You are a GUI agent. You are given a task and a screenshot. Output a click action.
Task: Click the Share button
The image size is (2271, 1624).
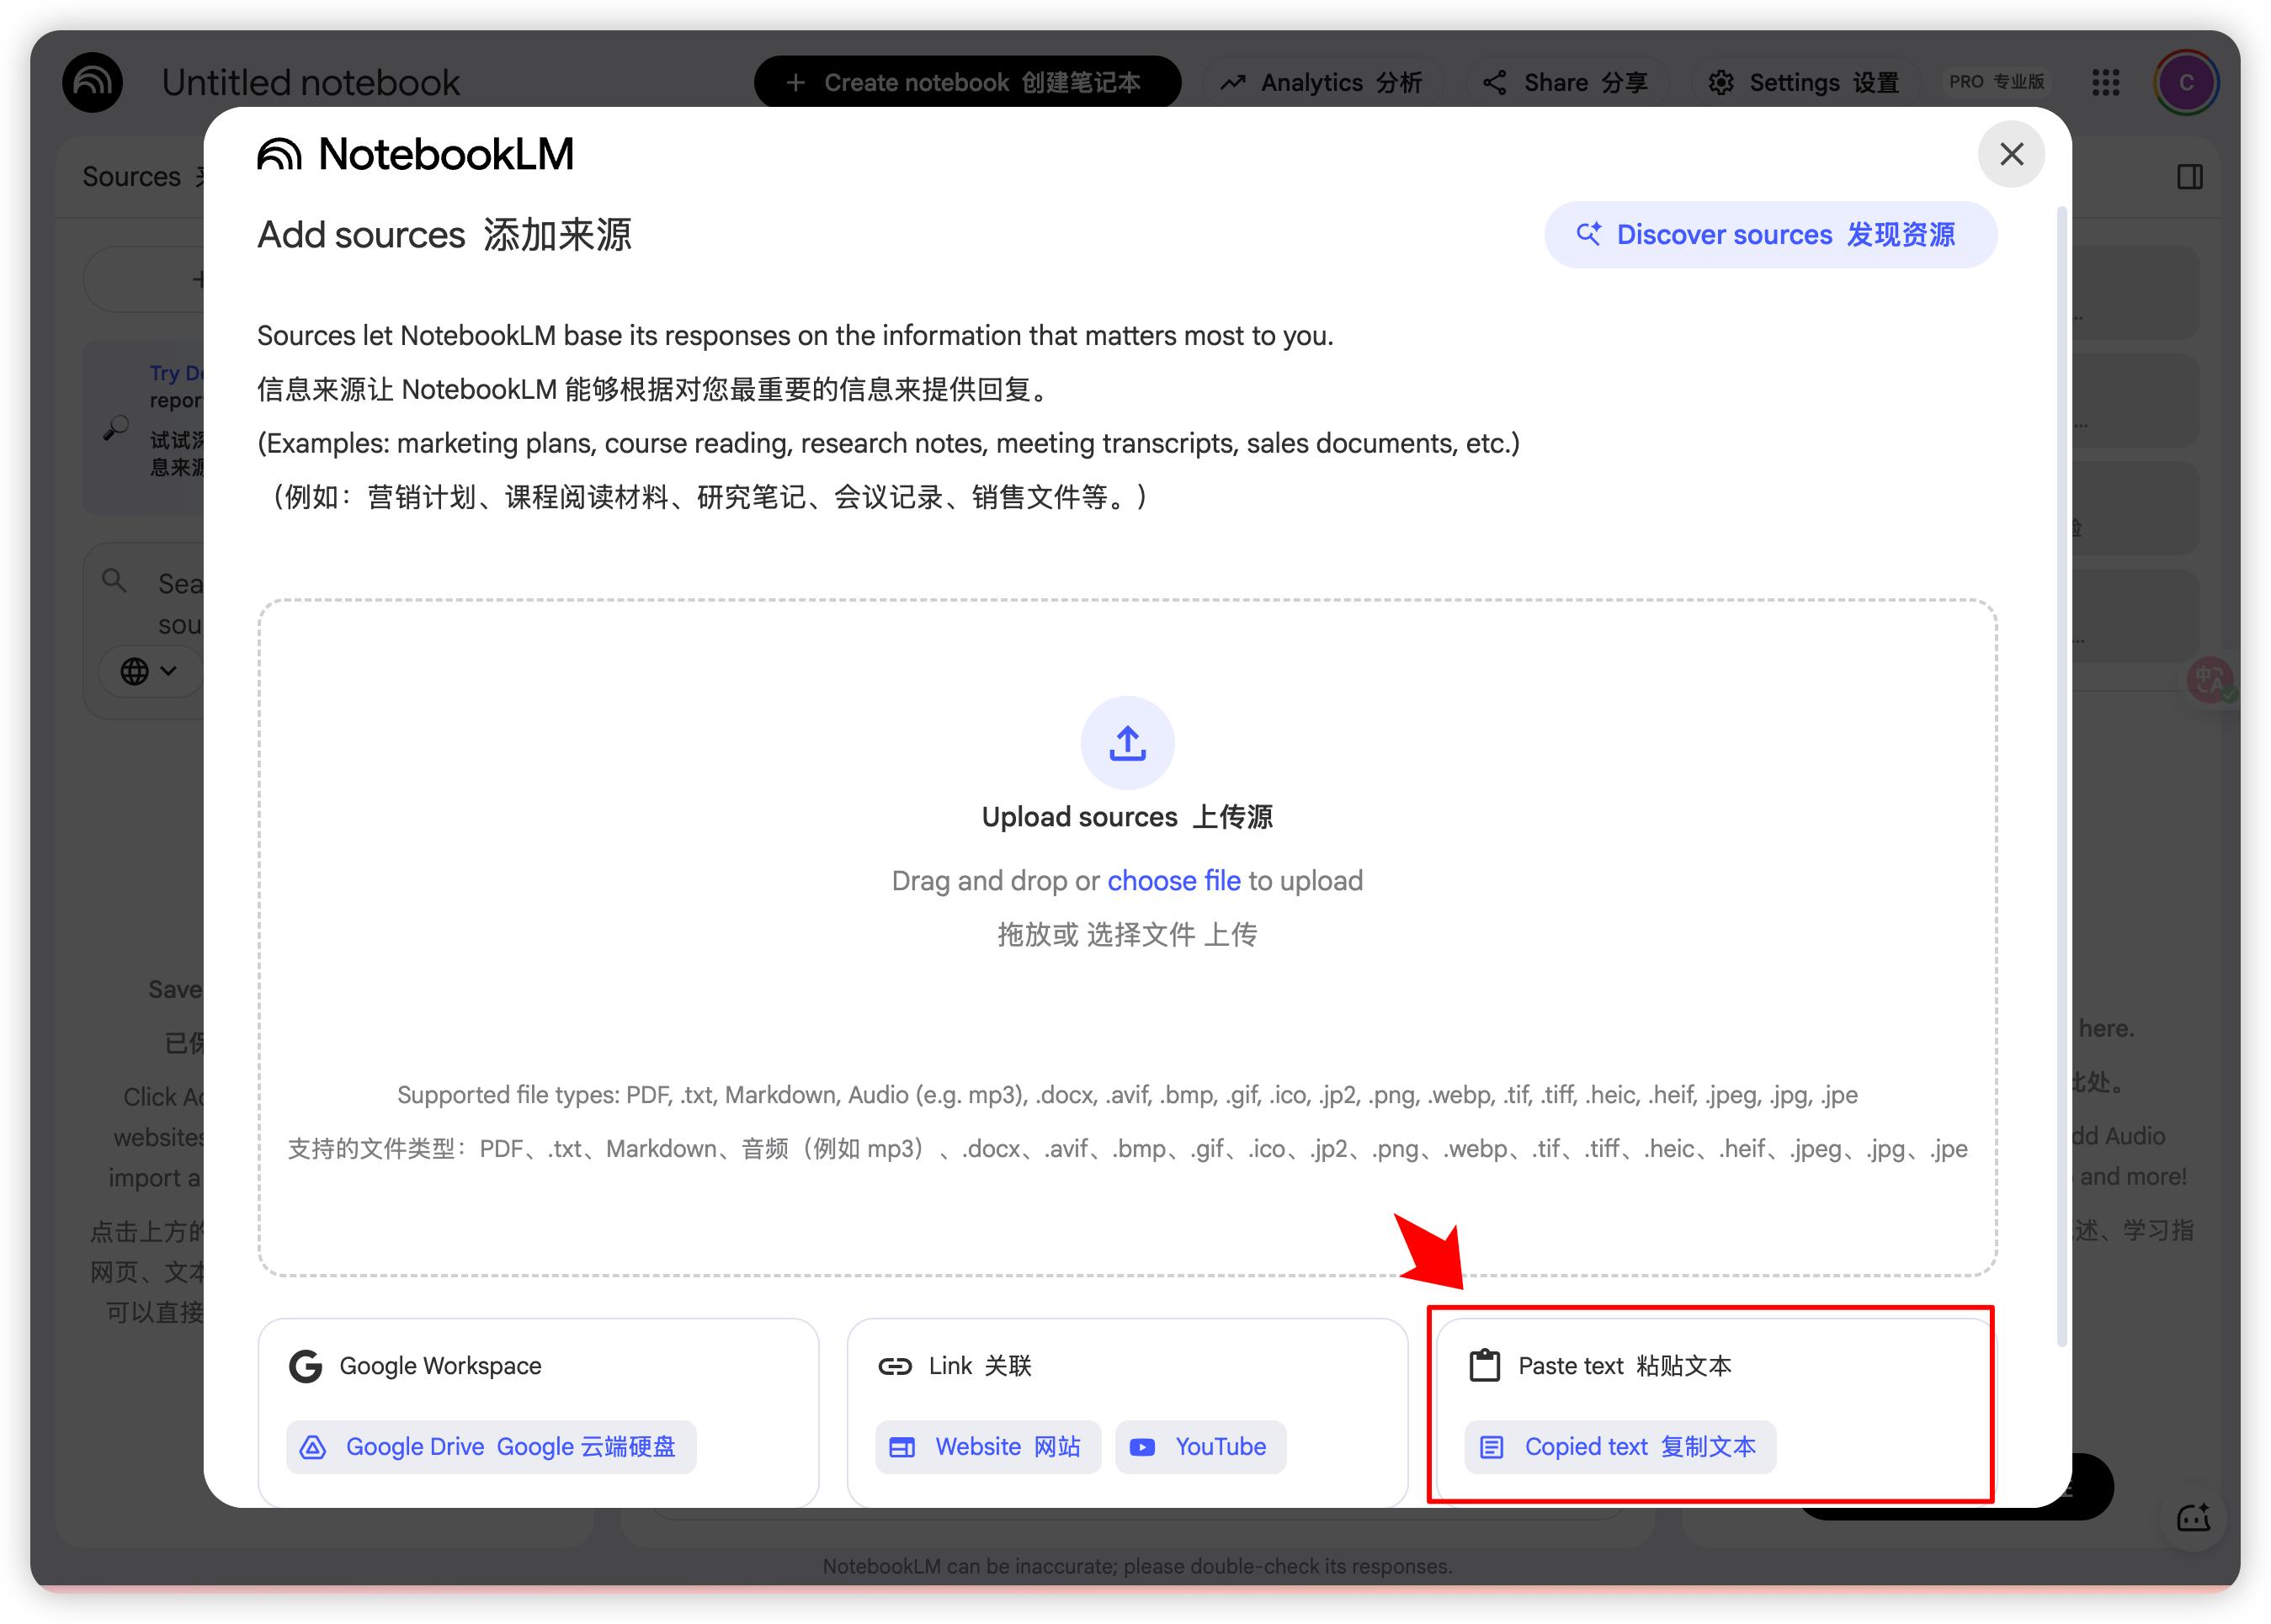pyautogui.click(x=1565, y=82)
